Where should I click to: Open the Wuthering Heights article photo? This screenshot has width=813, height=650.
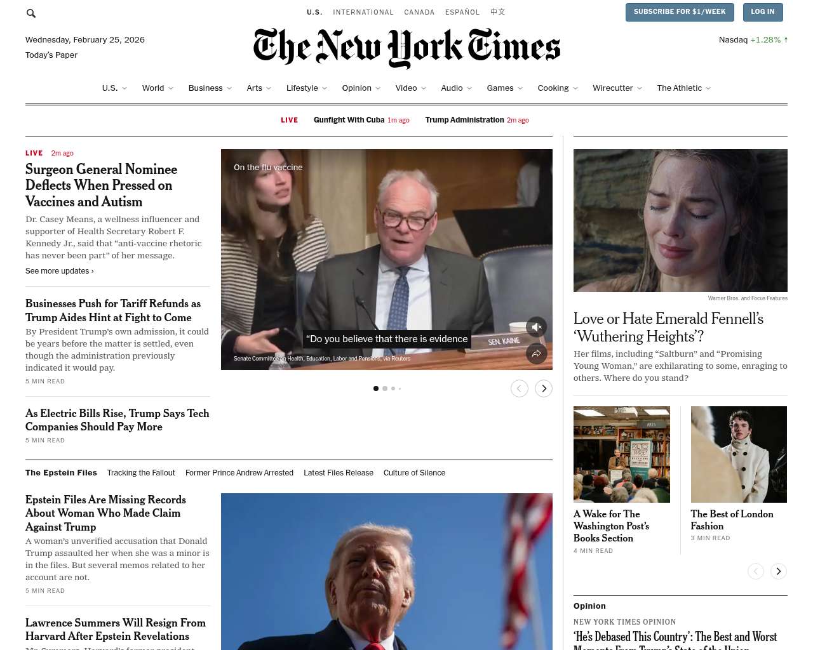click(680, 220)
